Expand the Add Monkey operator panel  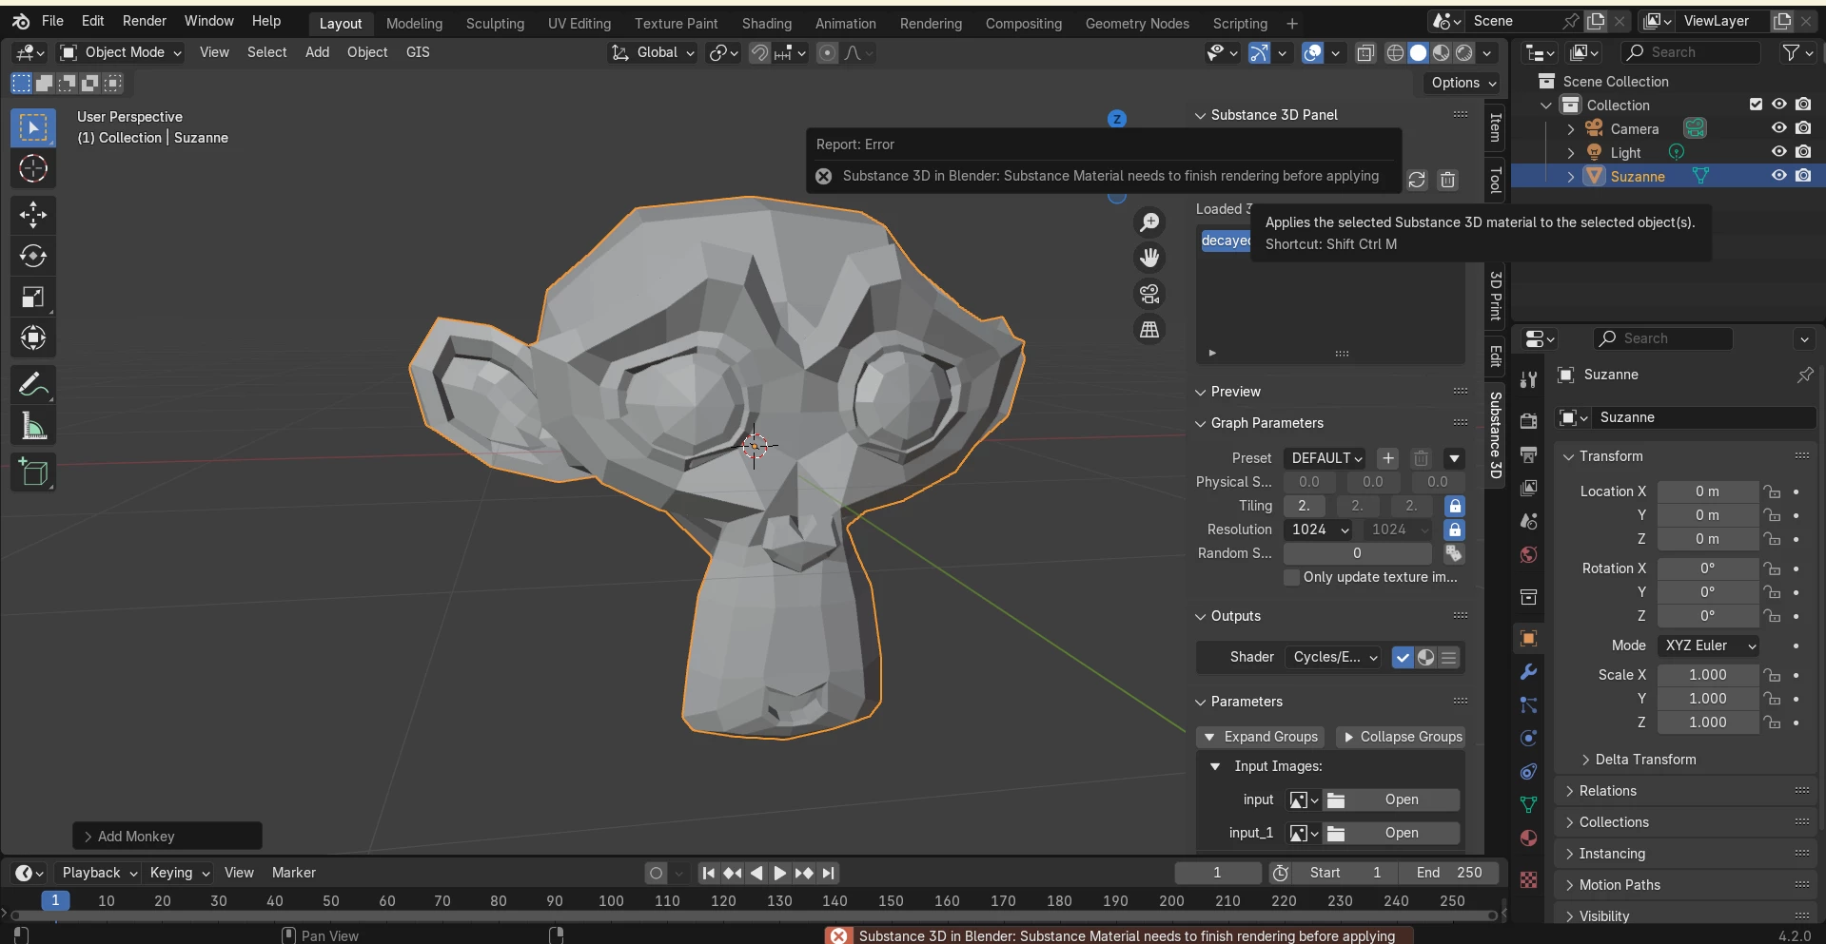pyautogui.click(x=167, y=837)
